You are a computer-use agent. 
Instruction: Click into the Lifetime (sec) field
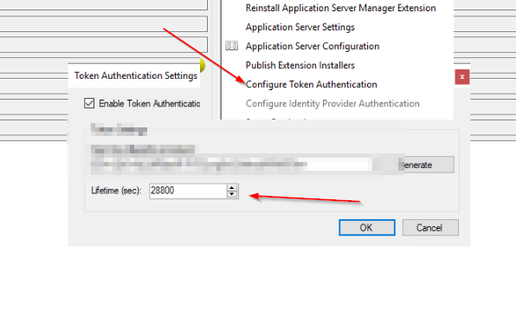188,191
